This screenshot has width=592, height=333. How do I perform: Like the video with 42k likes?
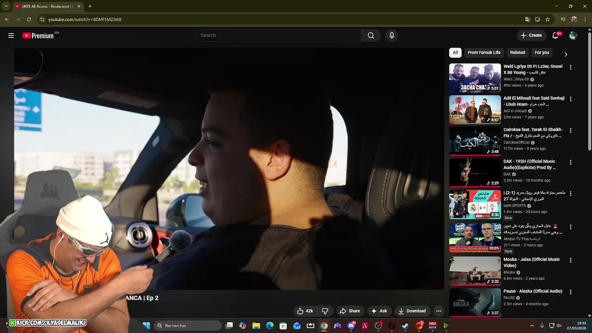[305, 311]
